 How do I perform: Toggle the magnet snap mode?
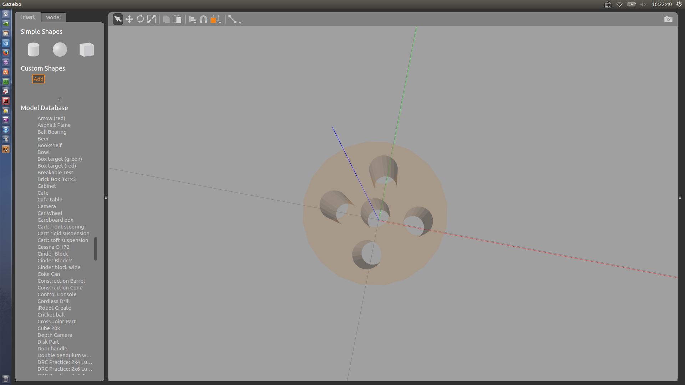pos(203,19)
